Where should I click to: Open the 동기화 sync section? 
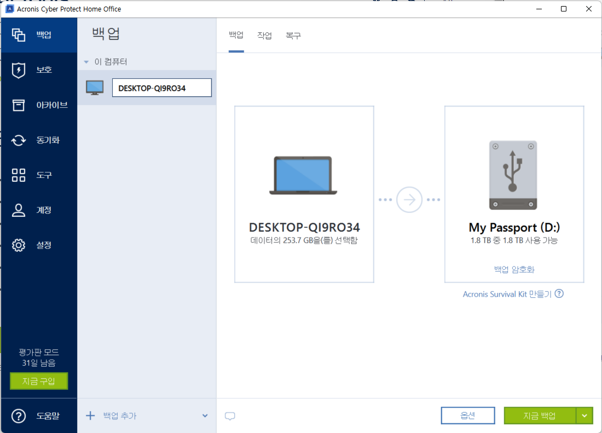click(38, 140)
